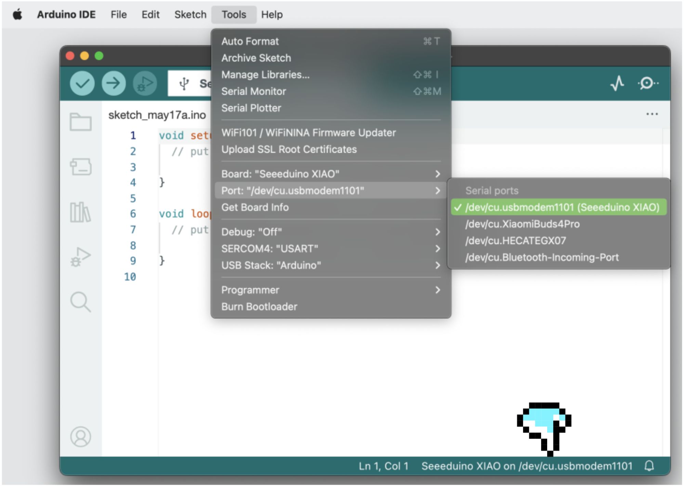
Task: Click line number 3 in the editor
Action: pos(133,167)
